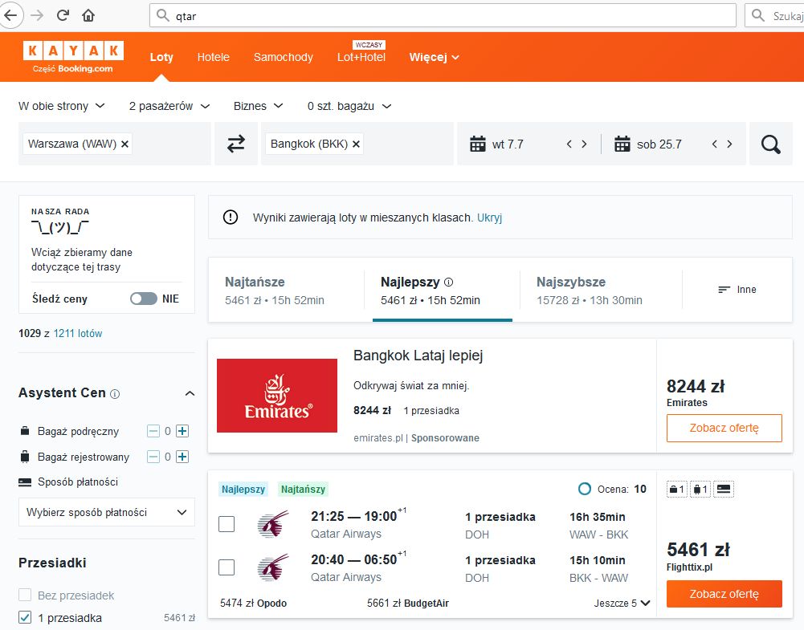Open the Inne sort options
The width and height of the screenshot is (804, 630).
(x=737, y=290)
